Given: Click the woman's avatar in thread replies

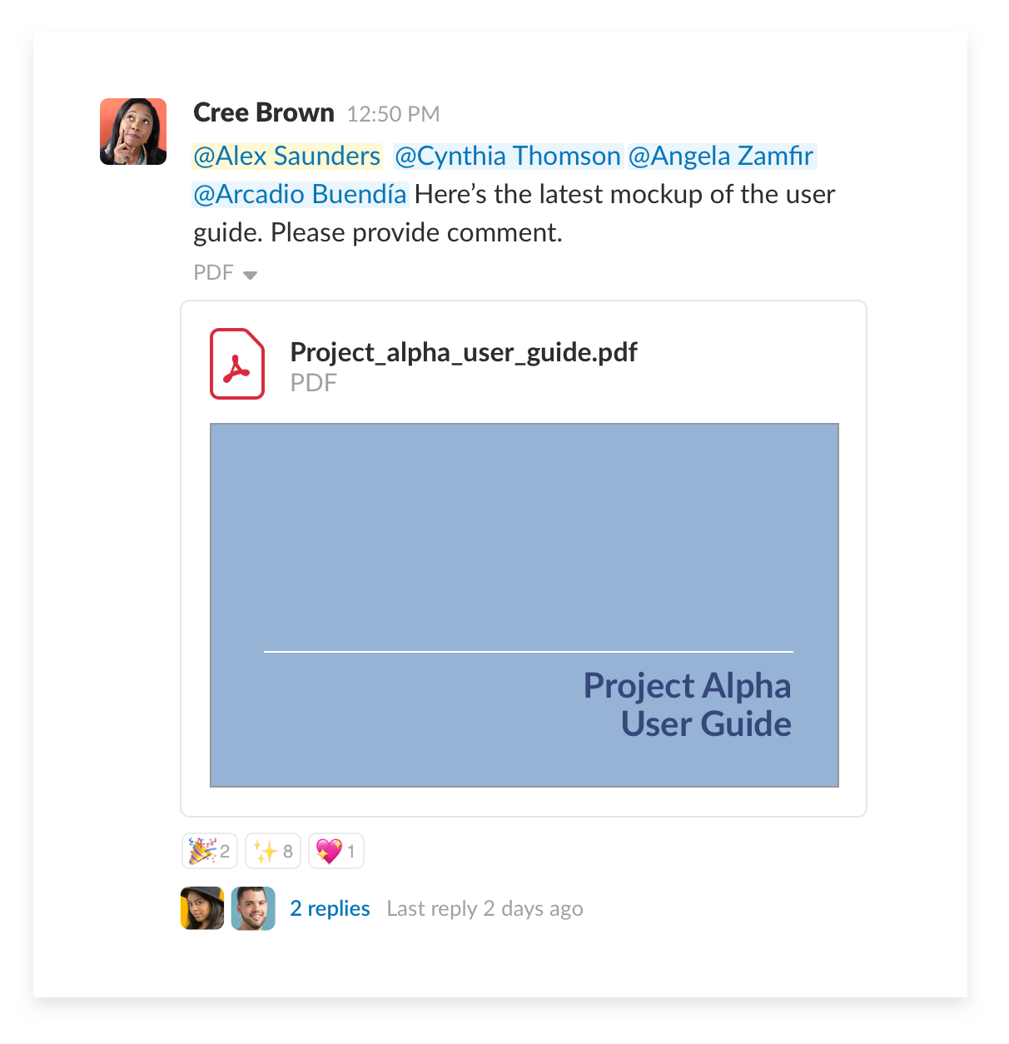Looking at the screenshot, I should [202, 908].
